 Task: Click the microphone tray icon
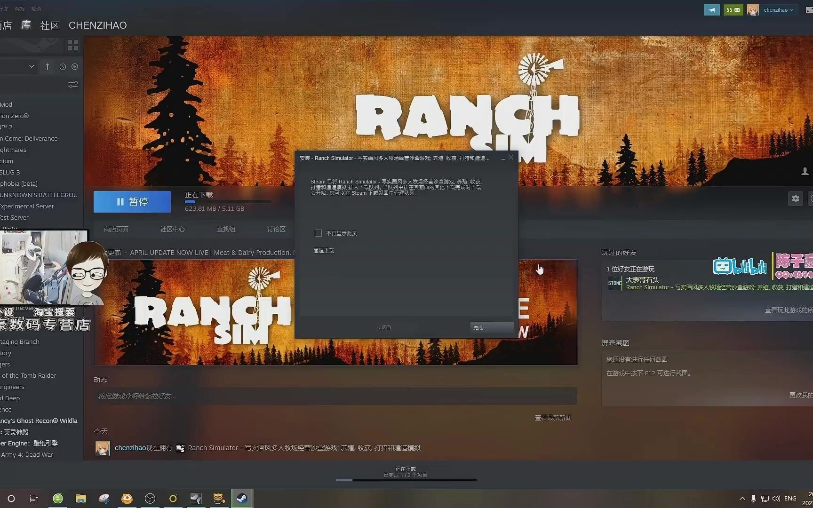tap(753, 499)
